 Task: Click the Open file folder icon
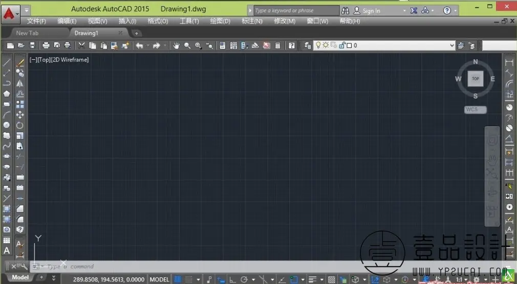[21, 46]
